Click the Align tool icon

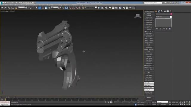pyautogui.click(x=103, y=8)
